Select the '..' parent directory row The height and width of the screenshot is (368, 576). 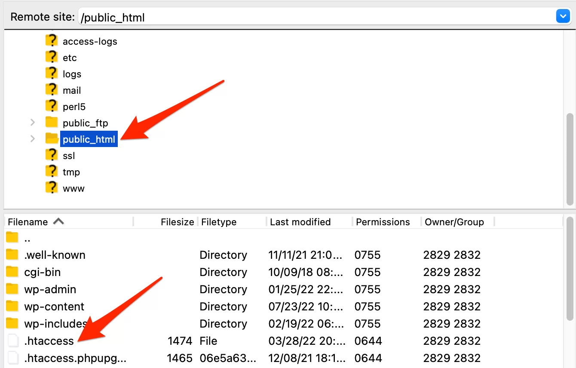pyautogui.click(x=284, y=237)
